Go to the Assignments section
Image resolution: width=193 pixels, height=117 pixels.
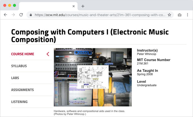[23, 90]
